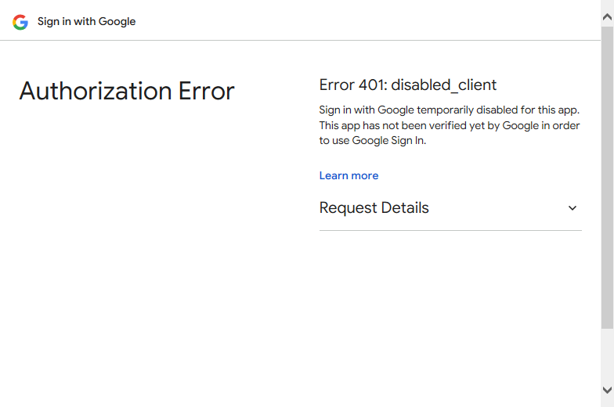Click the word "Google" in the page header
Viewport: 614px width, 407px height.
pos(117,22)
